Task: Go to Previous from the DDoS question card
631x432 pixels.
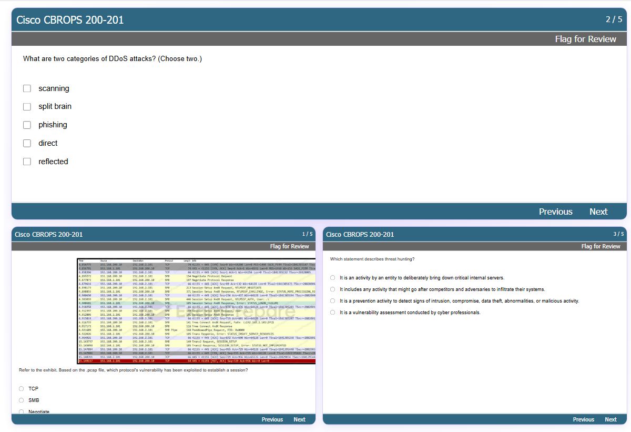Action: point(555,212)
